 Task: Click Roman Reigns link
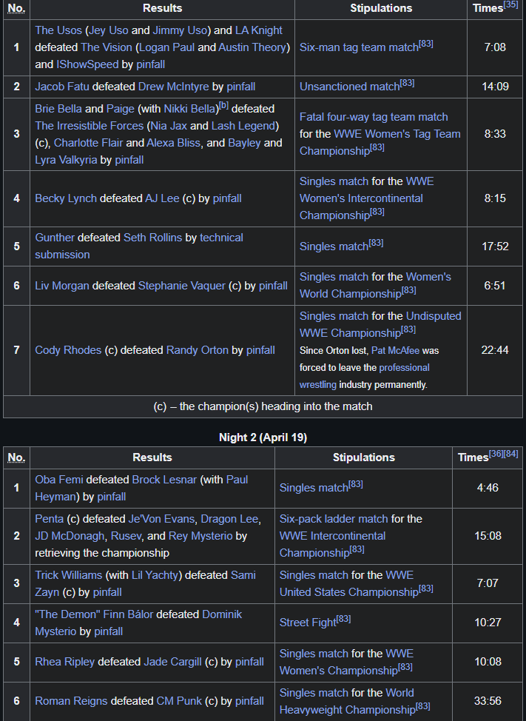coord(71,701)
